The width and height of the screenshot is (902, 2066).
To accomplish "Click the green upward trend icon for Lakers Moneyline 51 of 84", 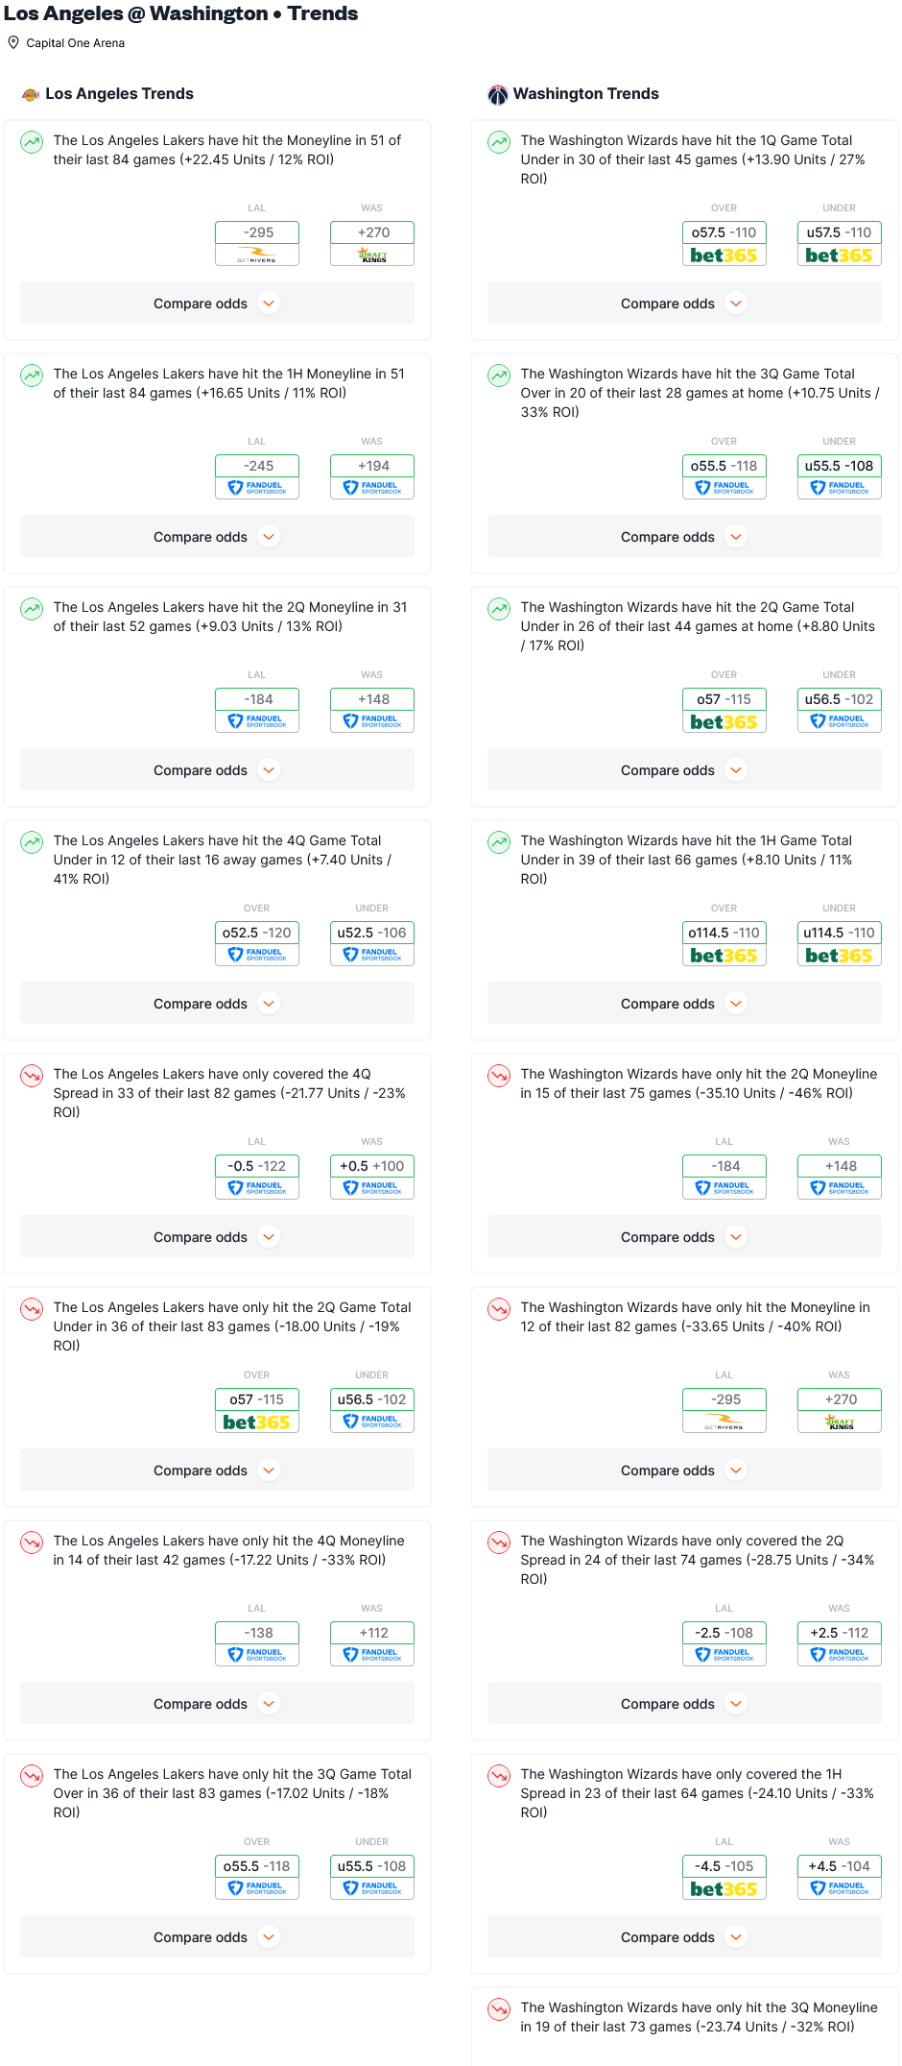I will click(x=32, y=142).
